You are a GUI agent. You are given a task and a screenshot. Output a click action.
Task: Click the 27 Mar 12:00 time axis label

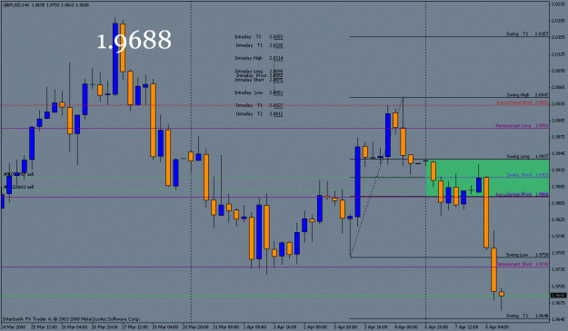click(x=135, y=327)
